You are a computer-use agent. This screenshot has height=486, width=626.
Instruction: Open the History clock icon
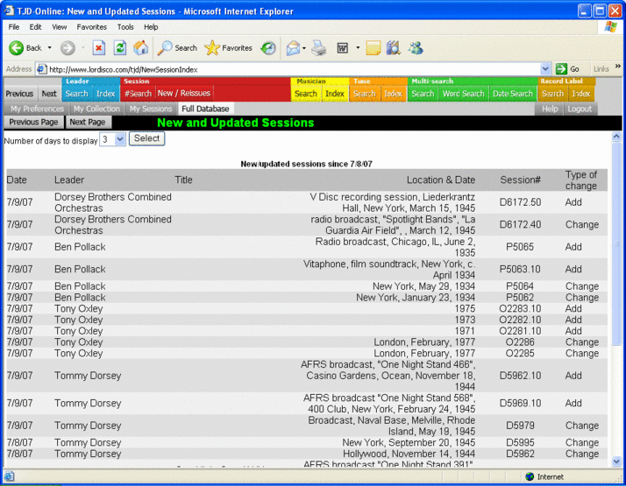click(268, 48)
